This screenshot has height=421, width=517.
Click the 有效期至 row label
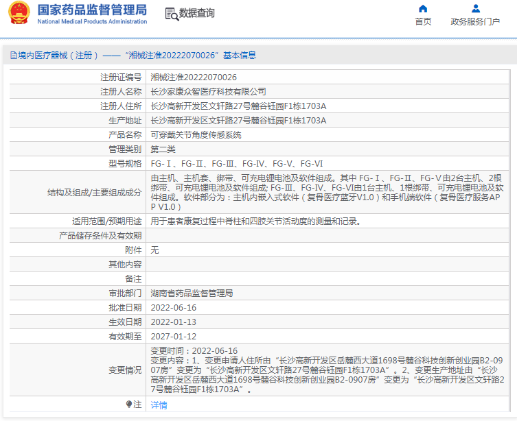(125, 337)
